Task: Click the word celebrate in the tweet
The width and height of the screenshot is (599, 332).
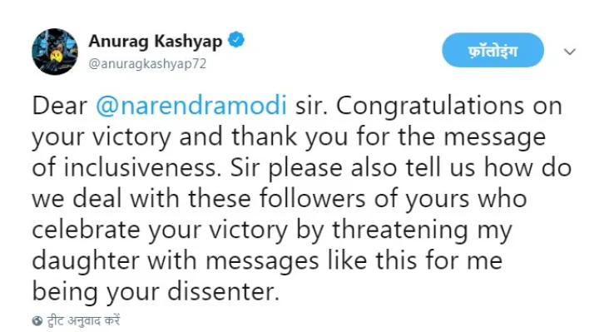Action: point(86,230)
